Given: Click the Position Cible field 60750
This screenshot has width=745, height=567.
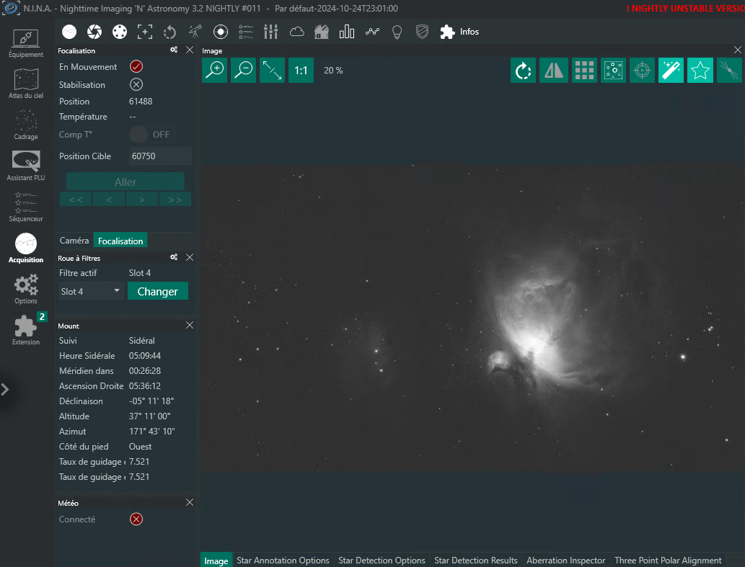Looking at the screenshot, I should coord(160,156).
